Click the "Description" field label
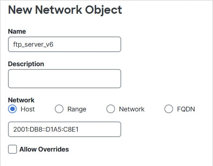Viewport: 213px width, 166px height. 26,64
